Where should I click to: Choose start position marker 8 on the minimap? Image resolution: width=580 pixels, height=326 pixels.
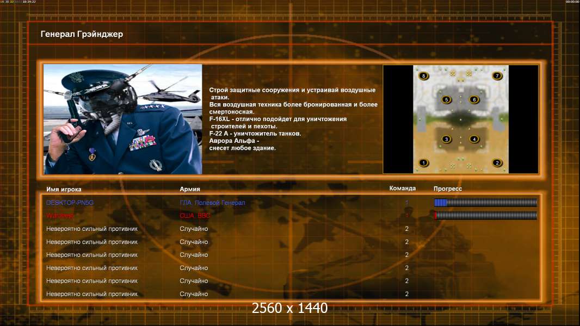[423, 76]
